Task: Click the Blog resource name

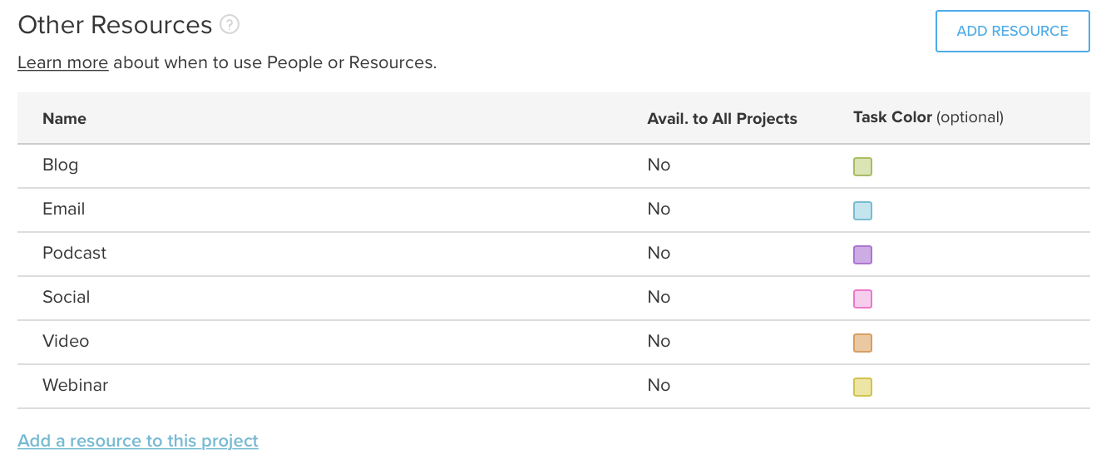Action: pos(60,165)
